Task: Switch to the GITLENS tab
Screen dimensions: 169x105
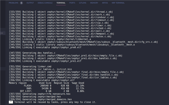Action: 83,3
